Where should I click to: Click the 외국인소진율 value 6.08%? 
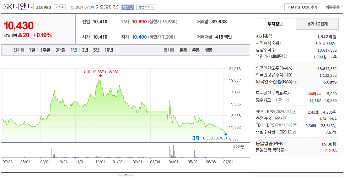pyautogui.click(x=330, y=82)
